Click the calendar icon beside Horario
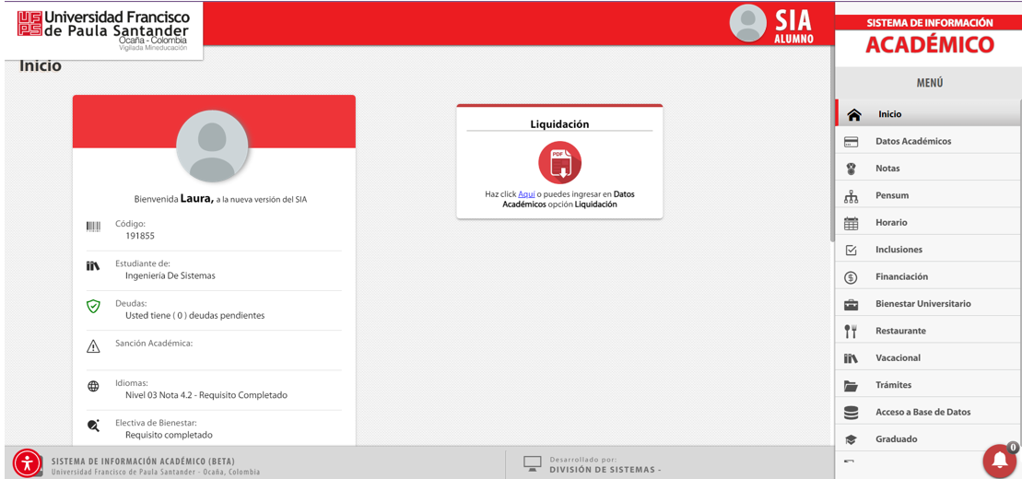The height and width of the screenshot is (479, 1022). tap(851, 223)
